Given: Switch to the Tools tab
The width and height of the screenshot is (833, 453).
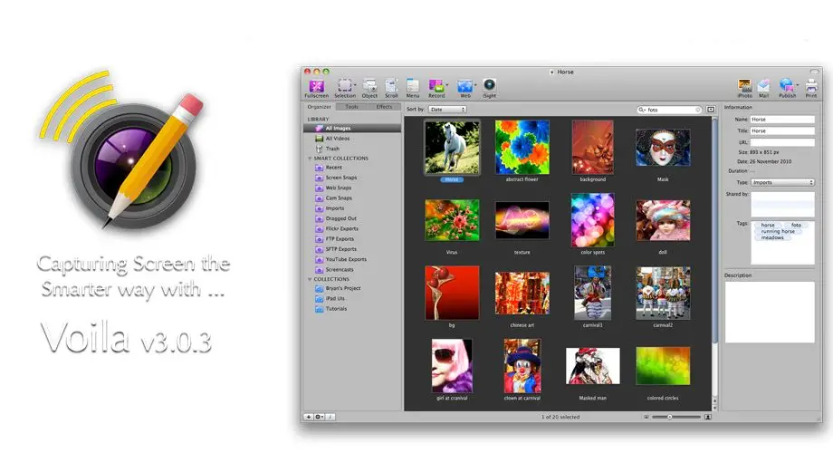Looking at the screenshot, I should (351, 107).
